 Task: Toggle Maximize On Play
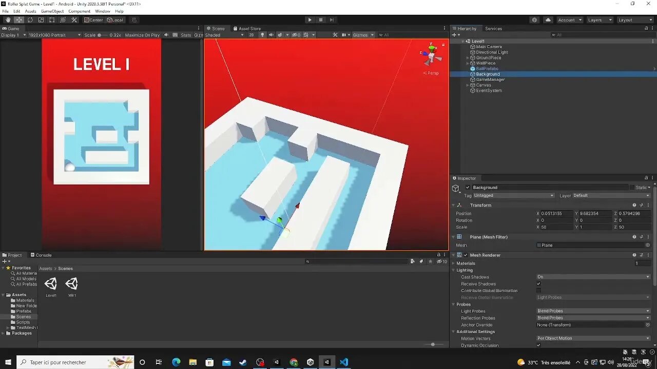[142, 35]
